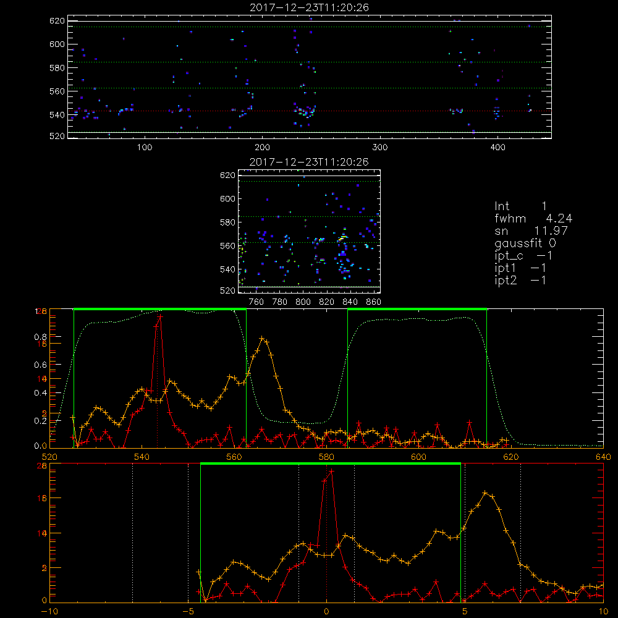618x618 pixels.
Task: Click the thick green bar spanning 585–615 in spectrum plot
Action: pos(417,309)
